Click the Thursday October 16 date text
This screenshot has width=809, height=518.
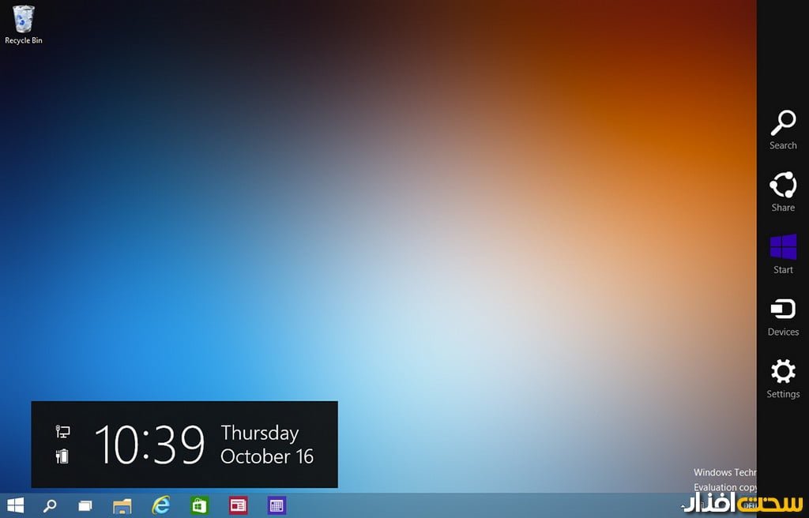(267, 445)
